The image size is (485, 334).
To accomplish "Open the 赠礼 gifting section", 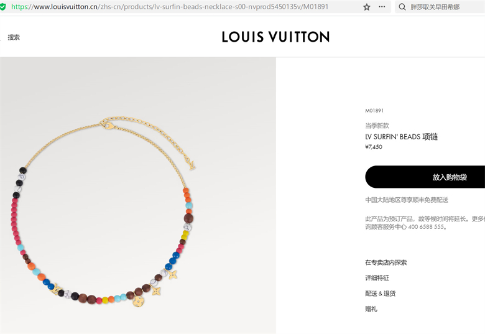I will (x=371, y=309).
